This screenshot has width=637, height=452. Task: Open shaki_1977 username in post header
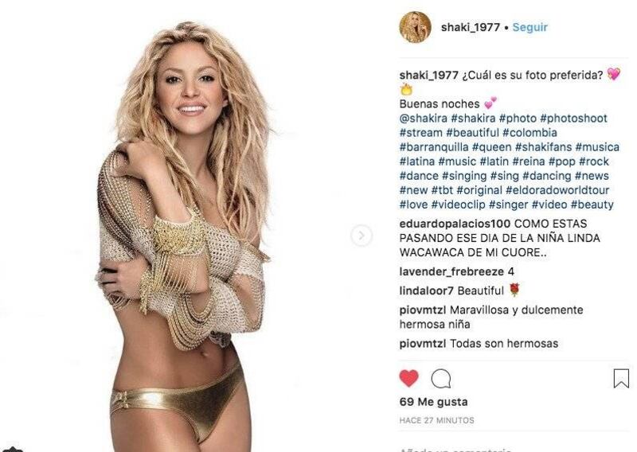point(471,27)
